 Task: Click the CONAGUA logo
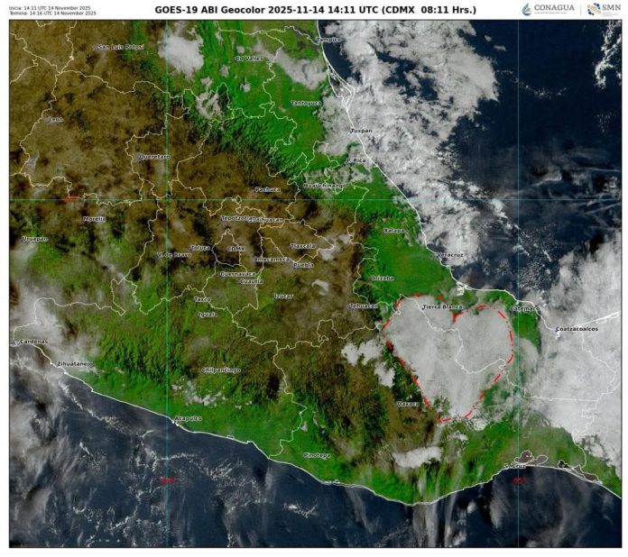(x=547, y=9)
